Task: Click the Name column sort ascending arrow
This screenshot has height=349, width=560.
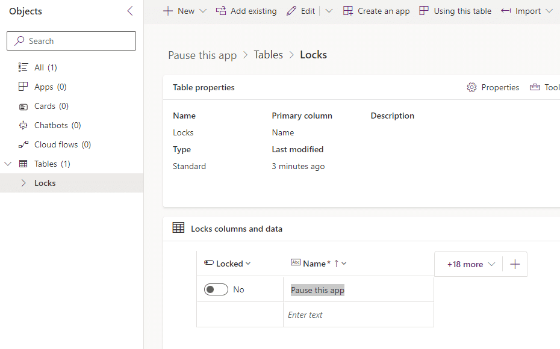Action: pos(336,264)
